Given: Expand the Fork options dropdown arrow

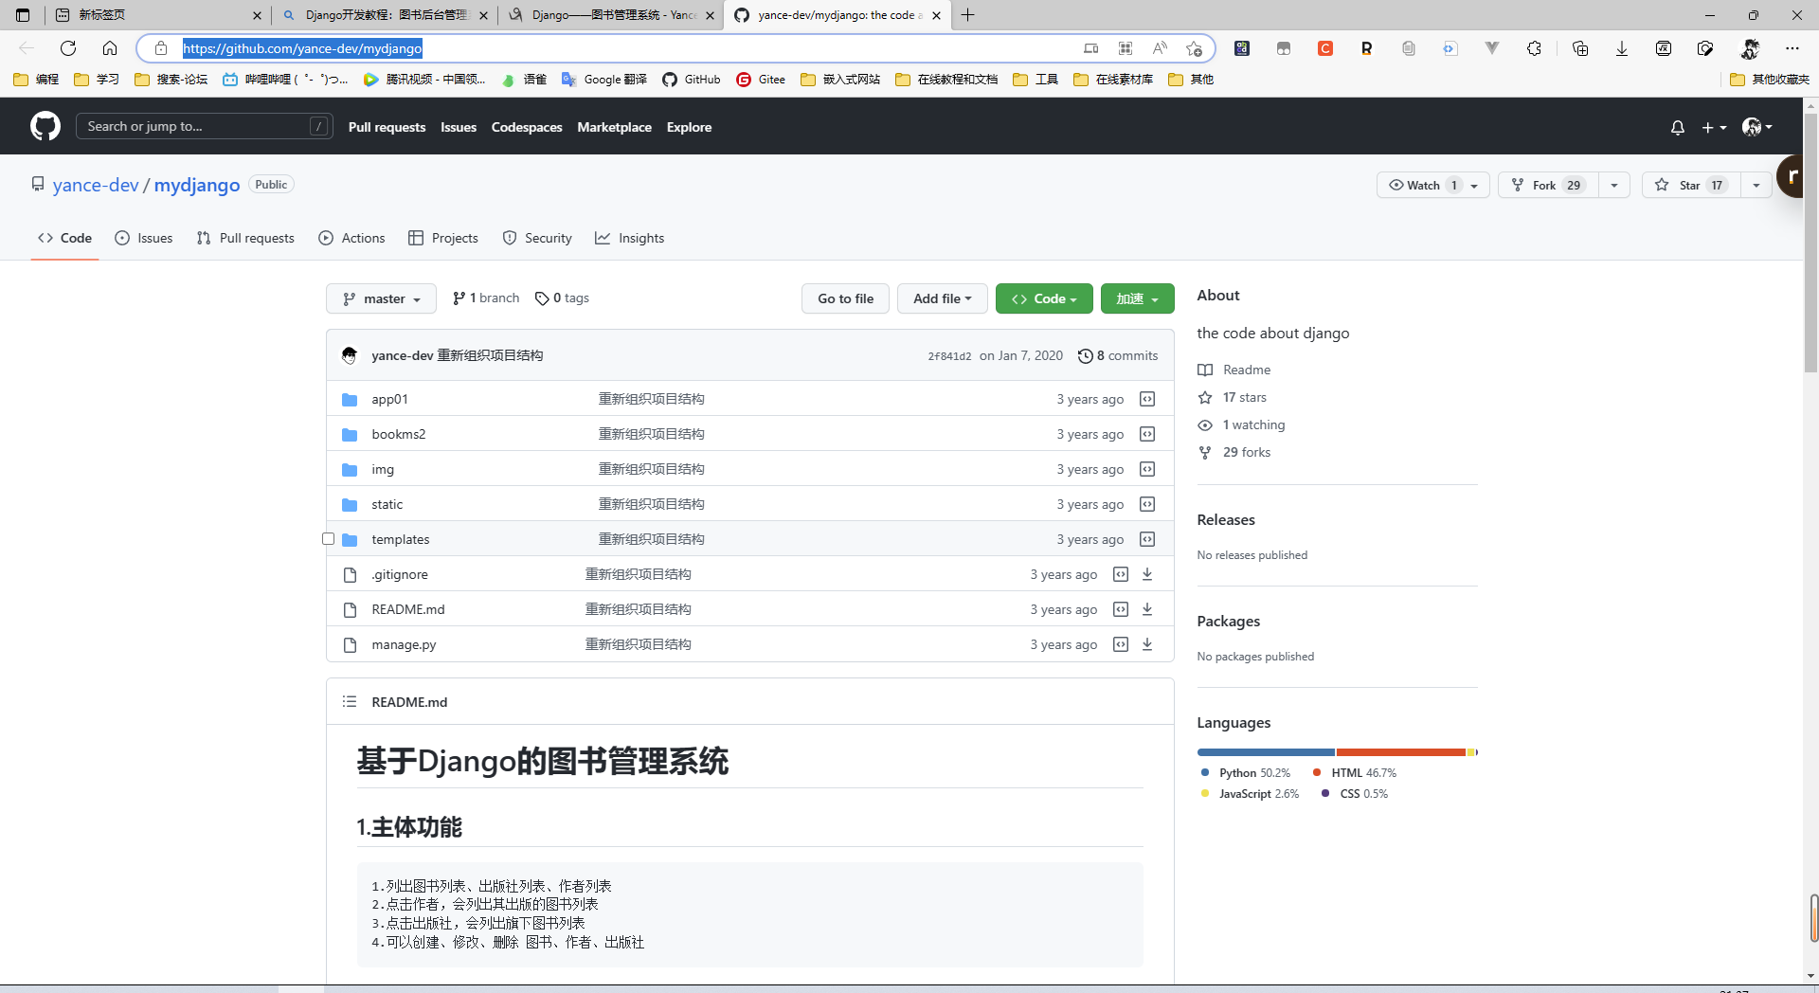Looking at the screenshot, I should click(1614, 185).
